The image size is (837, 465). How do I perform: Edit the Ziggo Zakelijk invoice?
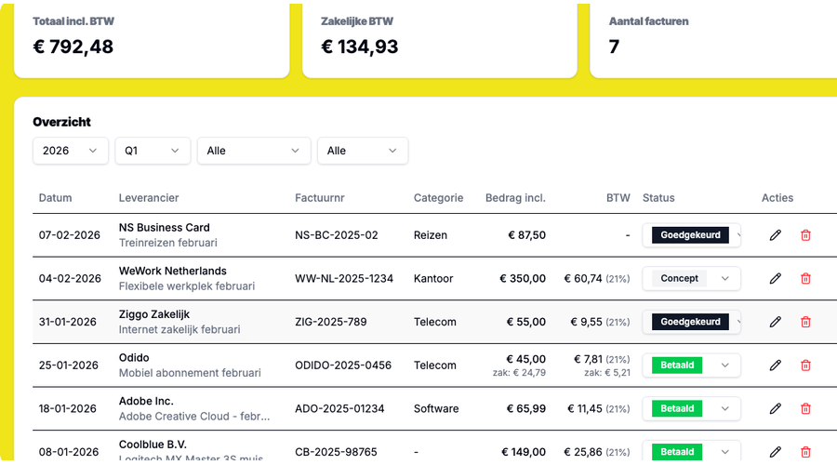775,322
